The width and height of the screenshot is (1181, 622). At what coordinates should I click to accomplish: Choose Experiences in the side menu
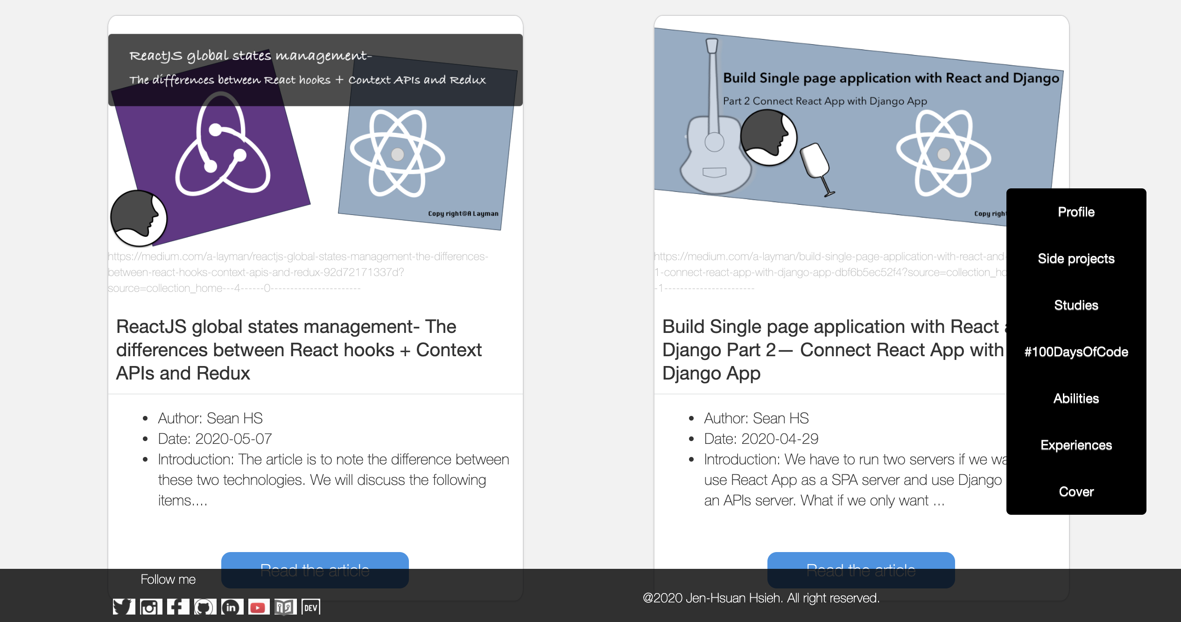pyautogui.click(x=1076, y=445)
